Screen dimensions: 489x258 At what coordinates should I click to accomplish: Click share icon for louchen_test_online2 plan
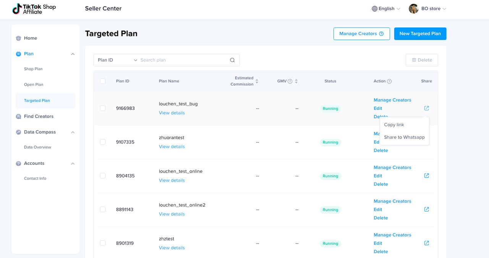pyautogui.click(x=426, y=209)
